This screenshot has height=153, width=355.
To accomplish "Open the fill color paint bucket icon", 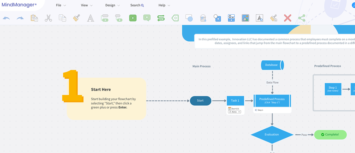I will click(x=203, y=18).
